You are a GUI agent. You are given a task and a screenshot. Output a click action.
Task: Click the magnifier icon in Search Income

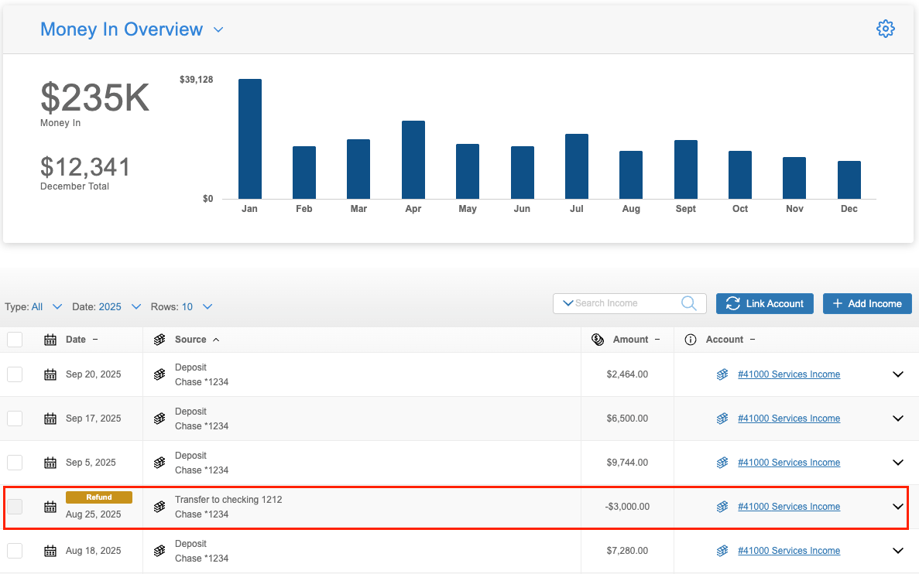(688, 303)
